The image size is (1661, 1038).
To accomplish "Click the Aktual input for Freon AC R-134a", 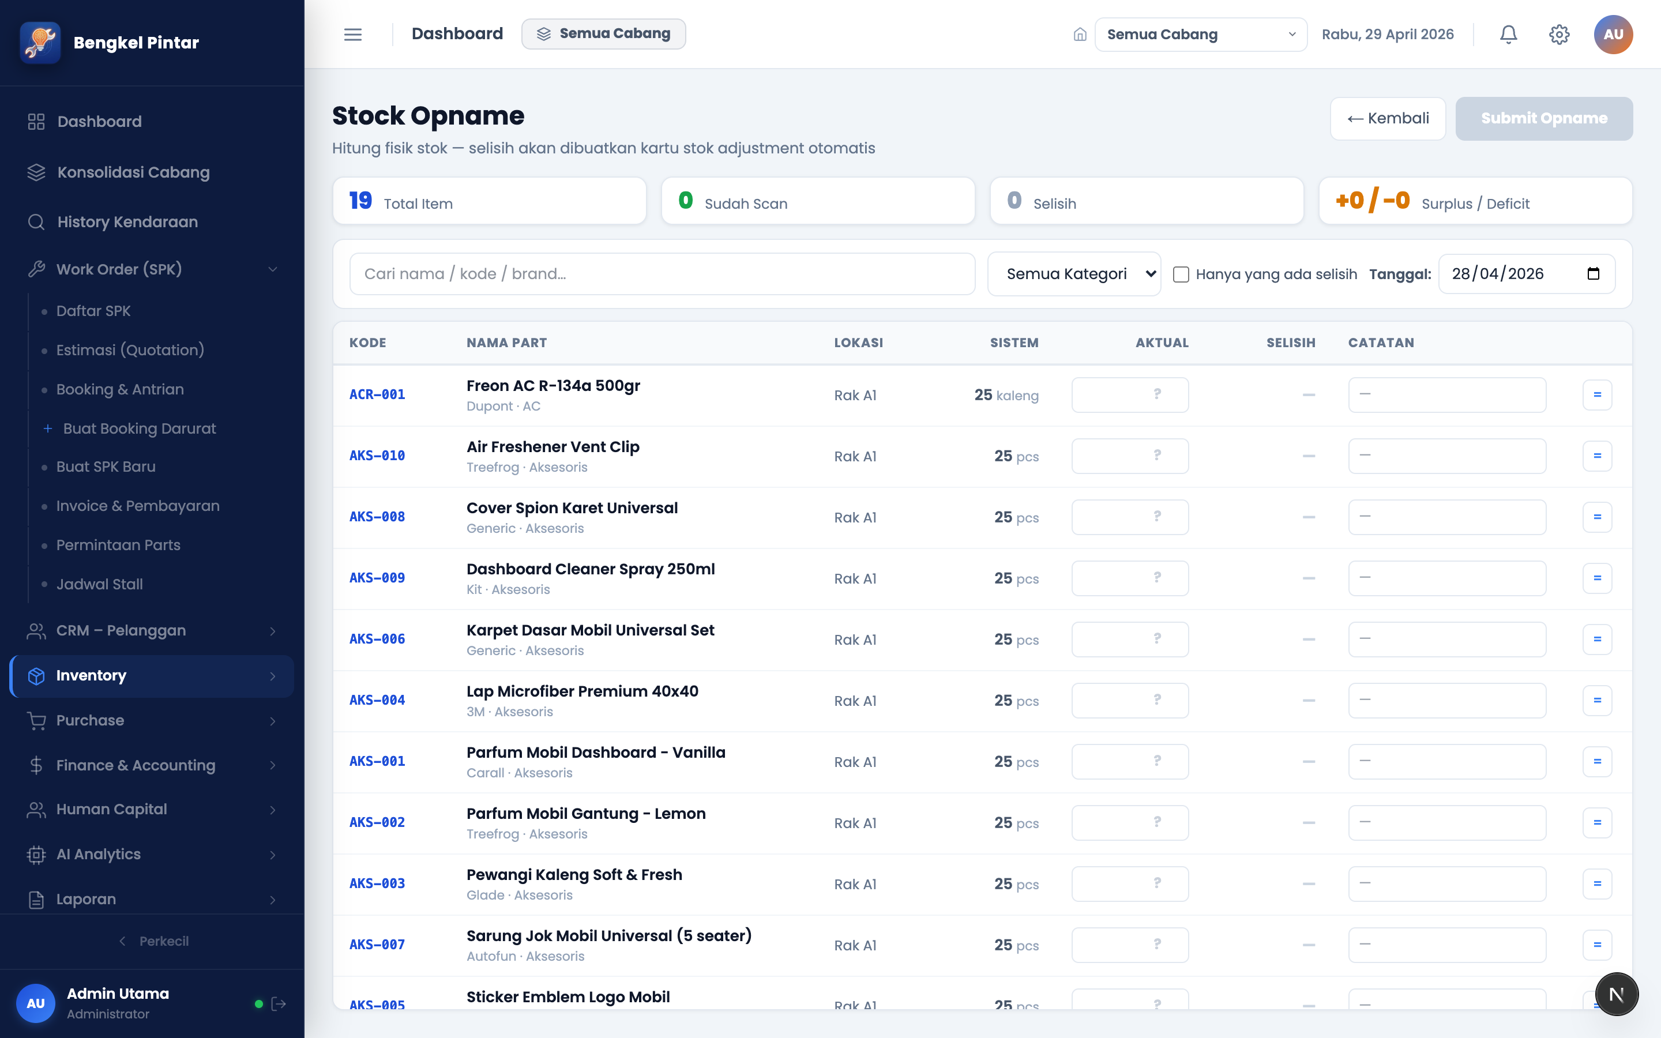I will pos(1130,395).
